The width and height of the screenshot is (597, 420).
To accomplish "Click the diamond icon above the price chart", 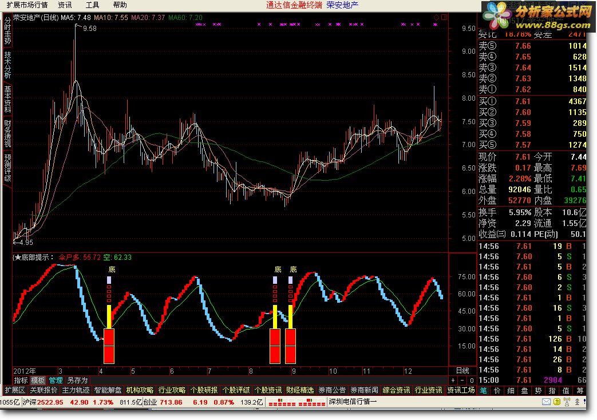I will click(x=436, y=17).
